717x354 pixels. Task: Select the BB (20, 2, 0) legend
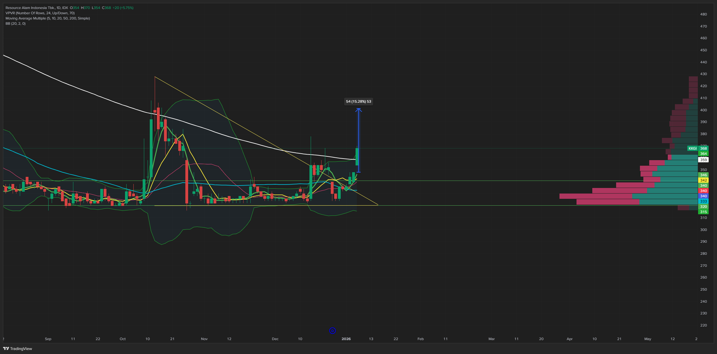[15, 23]
